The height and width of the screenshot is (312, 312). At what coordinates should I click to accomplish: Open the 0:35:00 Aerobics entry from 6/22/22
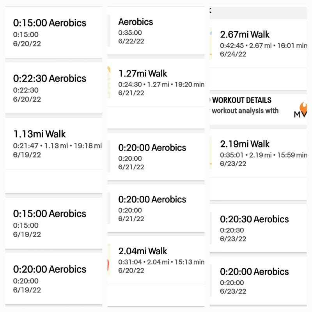(x=156, y=31)
